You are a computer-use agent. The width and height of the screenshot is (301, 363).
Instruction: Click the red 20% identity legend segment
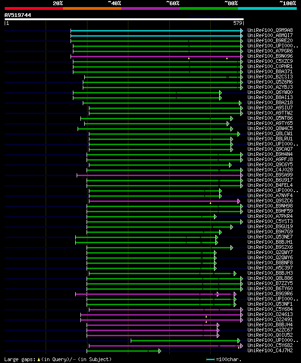coord(33,8)
